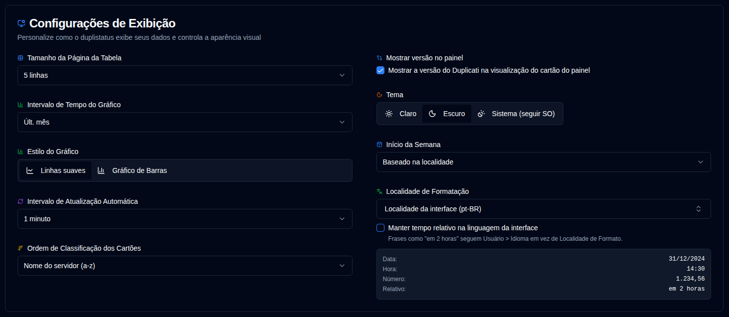Click the version icon beside Mostrar versão no painel
Viewport: 729px width, 317px height.
pos(379,58)
